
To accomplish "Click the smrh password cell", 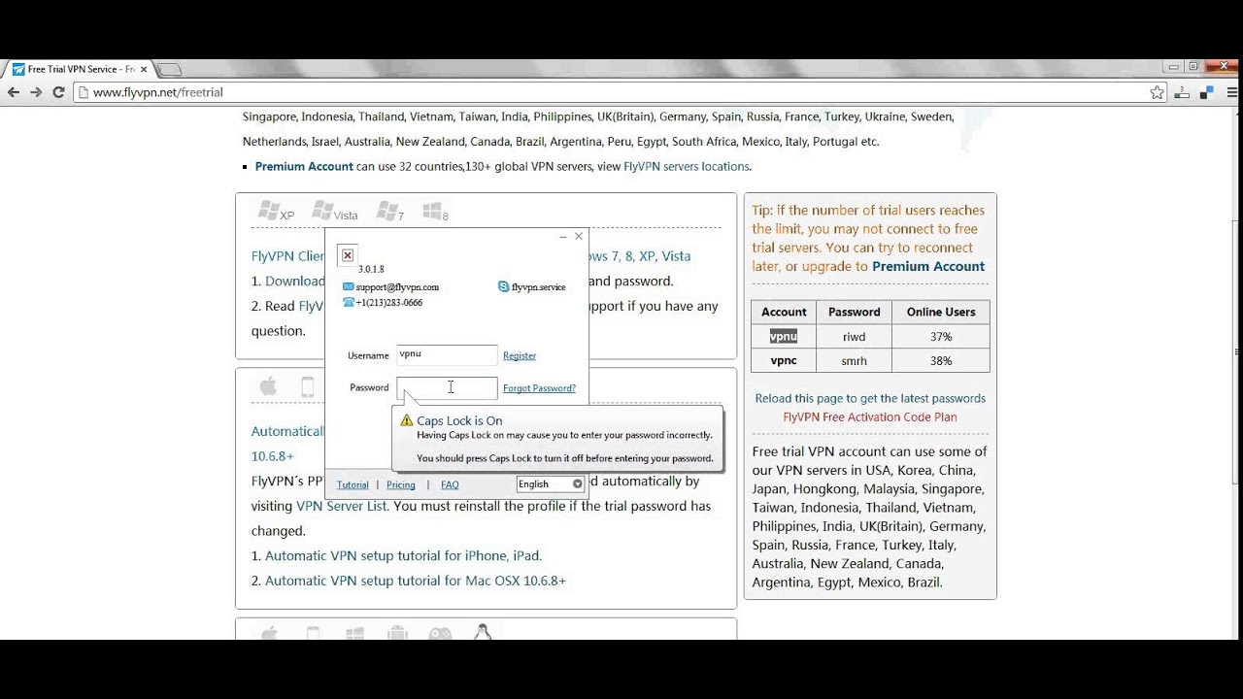I will tap(854, 360).
